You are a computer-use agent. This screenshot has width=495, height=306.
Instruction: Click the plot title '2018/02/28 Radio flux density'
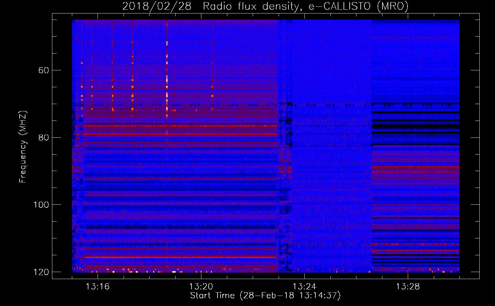[265, 6]
